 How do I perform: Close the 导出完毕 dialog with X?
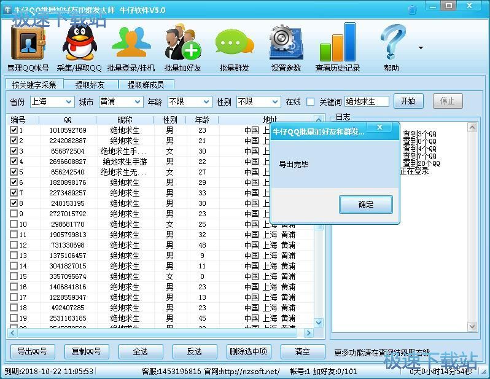pos(379,127)
